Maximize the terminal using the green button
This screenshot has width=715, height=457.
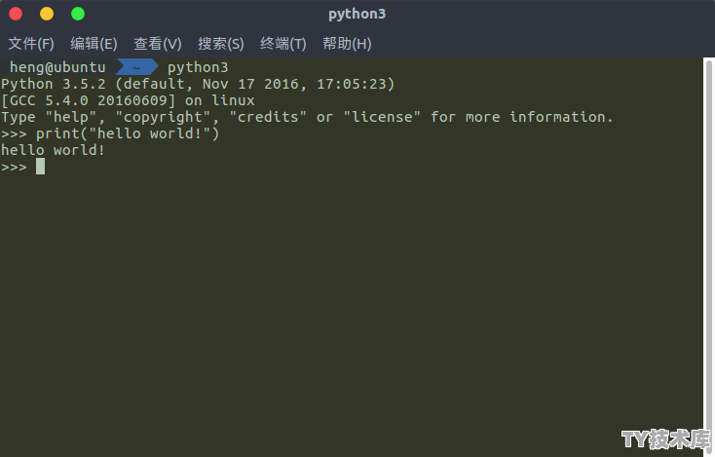pyautogui.click(x=78, y=14)
